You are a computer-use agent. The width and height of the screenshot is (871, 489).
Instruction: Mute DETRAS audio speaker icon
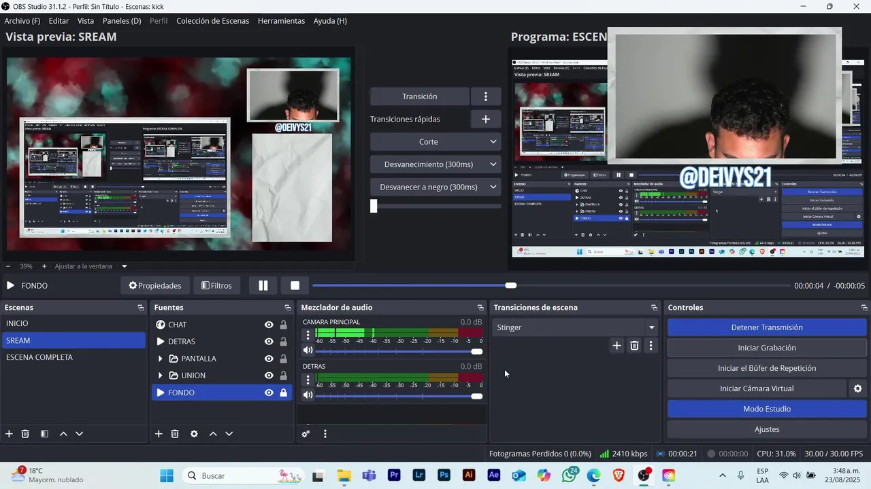point(308,395)
